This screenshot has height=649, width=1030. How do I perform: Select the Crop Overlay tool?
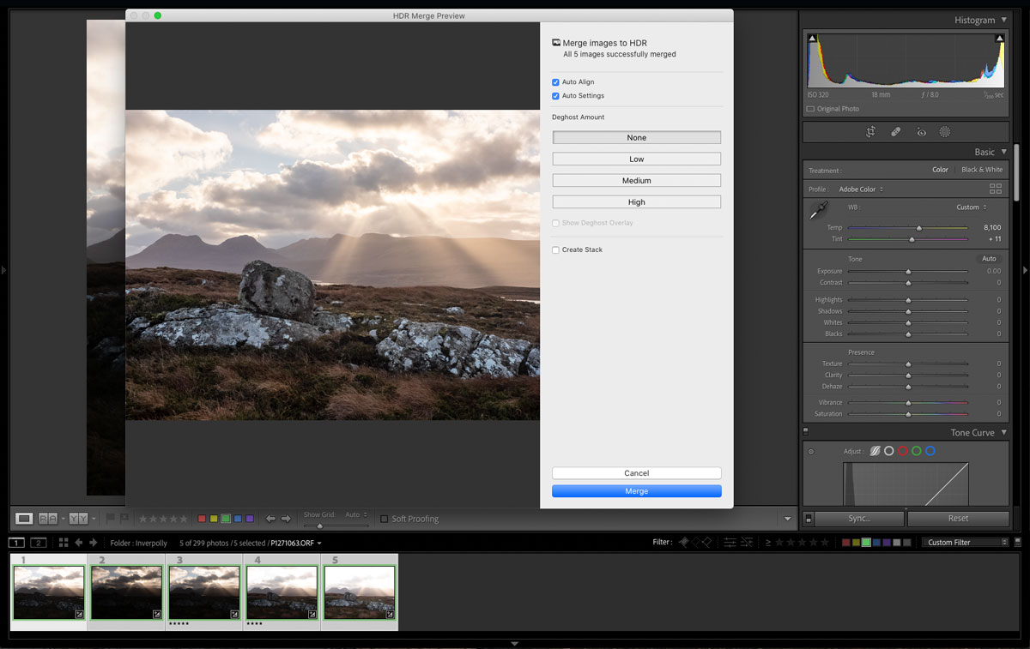point(870,132)
